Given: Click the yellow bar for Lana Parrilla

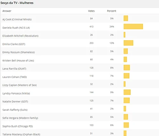Looking at the screenshot, I should (x=127, y=68).
